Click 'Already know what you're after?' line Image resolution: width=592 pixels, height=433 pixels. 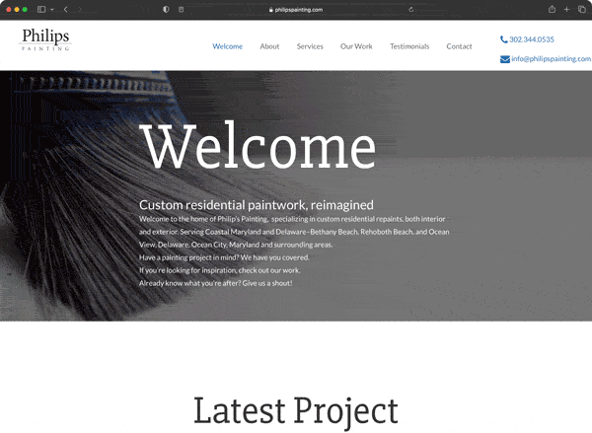click(215, 283)
